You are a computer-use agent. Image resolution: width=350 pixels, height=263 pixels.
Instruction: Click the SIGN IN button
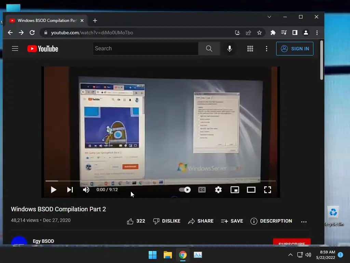tap(295, 49)
